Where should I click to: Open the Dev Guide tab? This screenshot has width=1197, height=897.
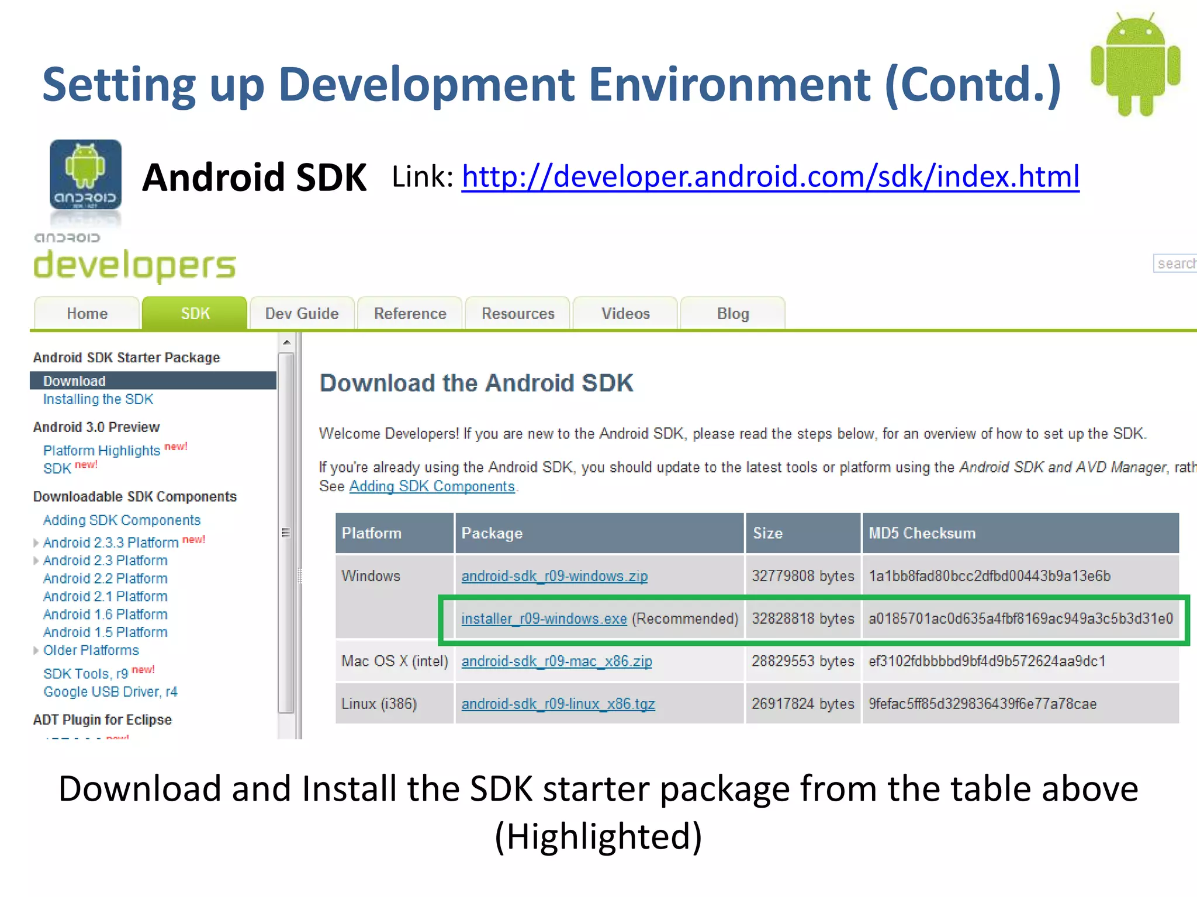[302, 314]
